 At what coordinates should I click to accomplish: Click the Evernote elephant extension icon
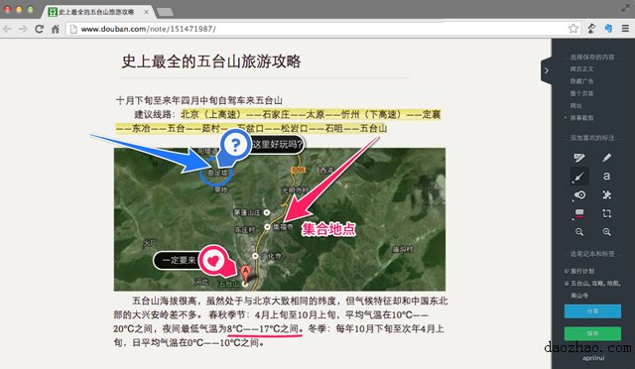point(608,29)
